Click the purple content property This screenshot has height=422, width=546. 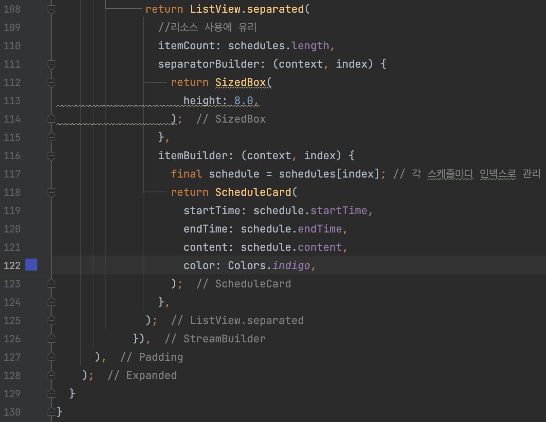tap(320, 247)
